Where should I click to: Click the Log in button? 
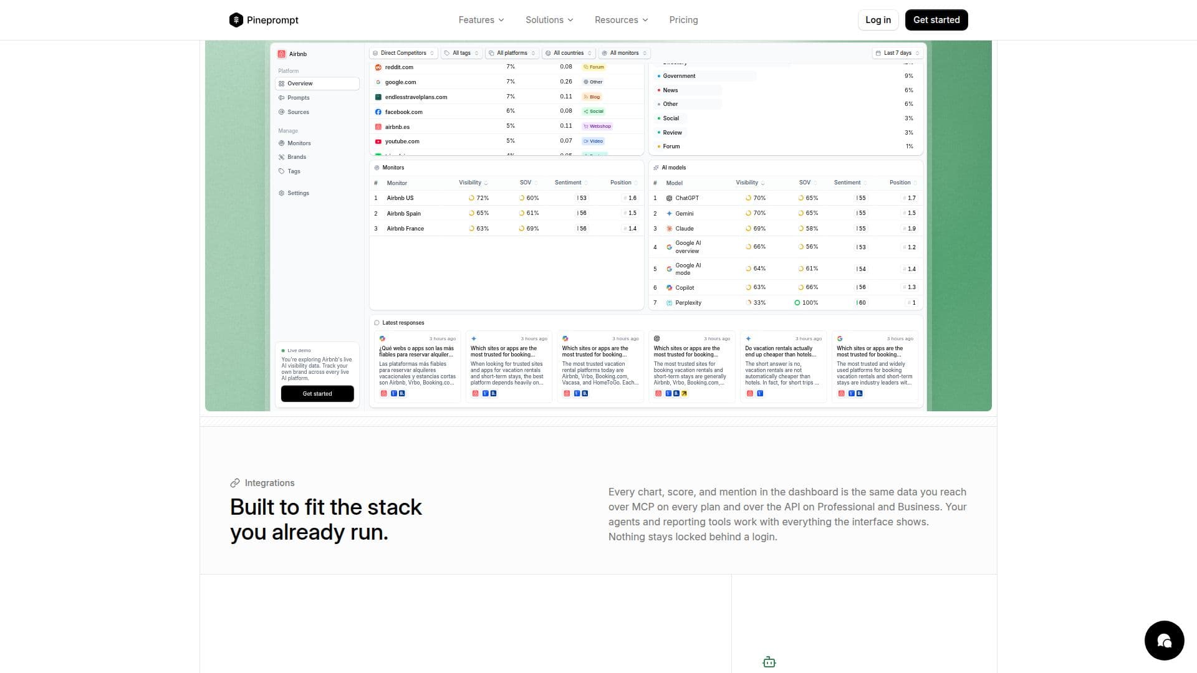[x=878, y=20]
